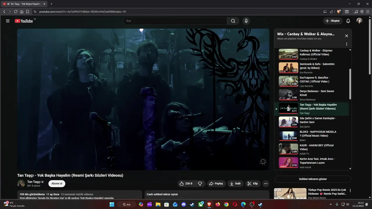Close the Tan Taşçı browser tab
Image resolution: width=372 pixels, height=209 pixels.
[44, 4]
